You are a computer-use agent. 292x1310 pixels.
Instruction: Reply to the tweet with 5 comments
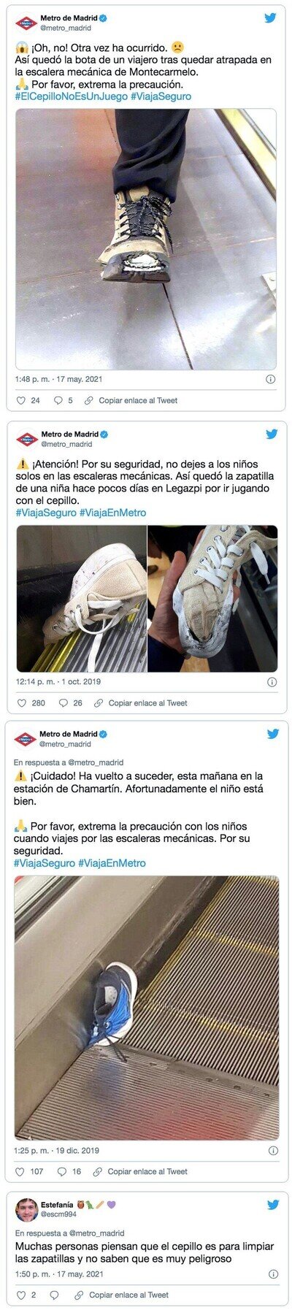pyautogui.click(x=59, y=400)
